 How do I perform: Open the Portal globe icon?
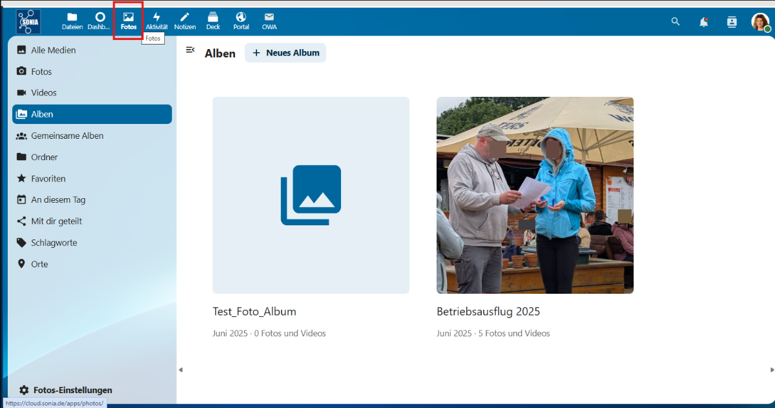click(241, 21)
